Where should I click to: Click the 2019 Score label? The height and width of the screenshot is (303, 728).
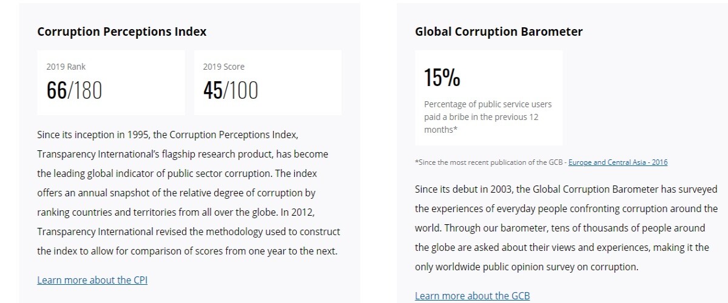point(224,67)
